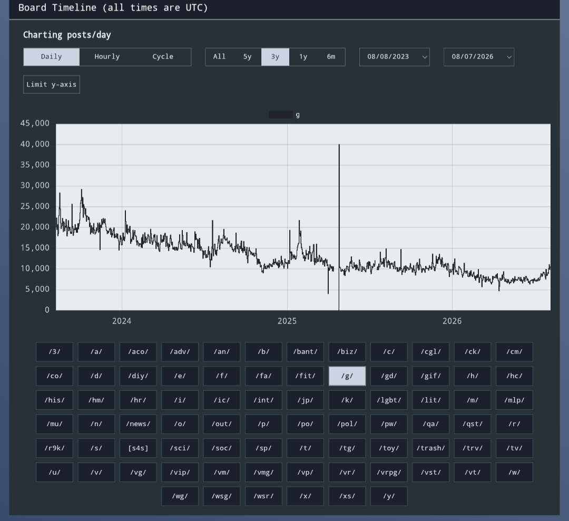Select the Daily chart mode
The image size is (569, 521).
tap(52, 57)
